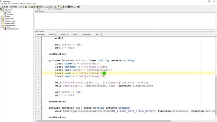This screenshot has width=217, height=122.
Task: Open the Sound Editor module icon
Action: tap(61, 7)
